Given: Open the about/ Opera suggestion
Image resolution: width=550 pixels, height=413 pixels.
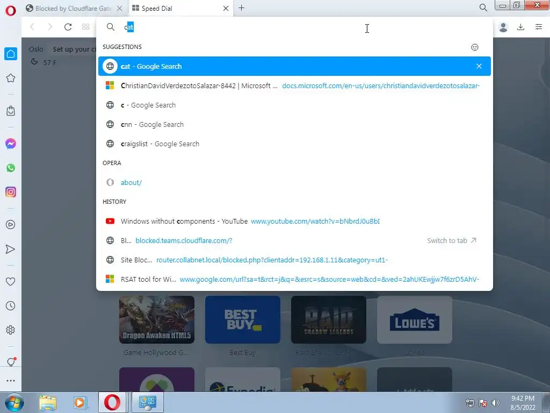Looking at the screenshot, I should coord(294,183).
